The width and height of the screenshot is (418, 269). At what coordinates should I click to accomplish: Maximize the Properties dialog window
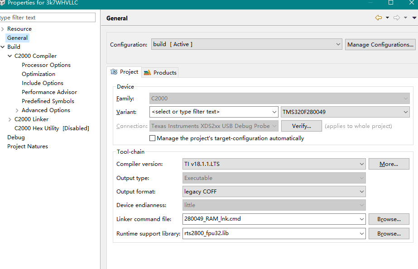(391, 3)
